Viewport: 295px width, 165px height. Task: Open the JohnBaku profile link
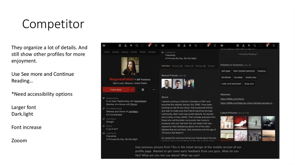[133, 112]
